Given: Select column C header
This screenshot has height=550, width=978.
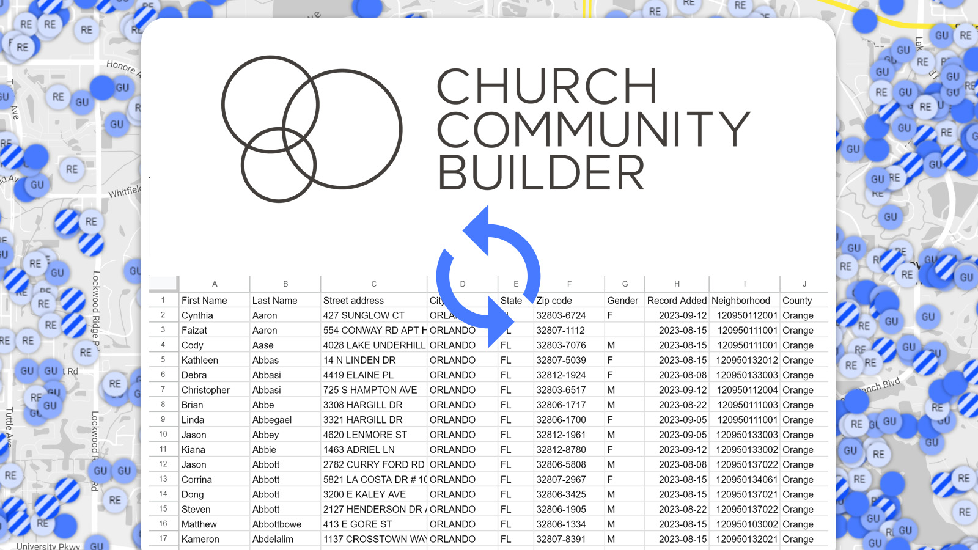Looking at the screenshot, I should click(374, 284).
